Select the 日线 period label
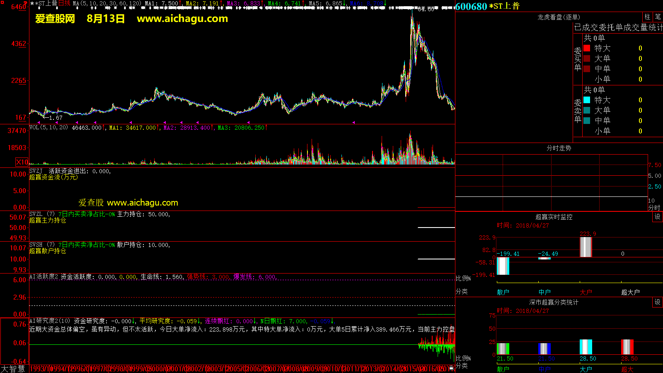663x373 pixels. coord(64,3)
